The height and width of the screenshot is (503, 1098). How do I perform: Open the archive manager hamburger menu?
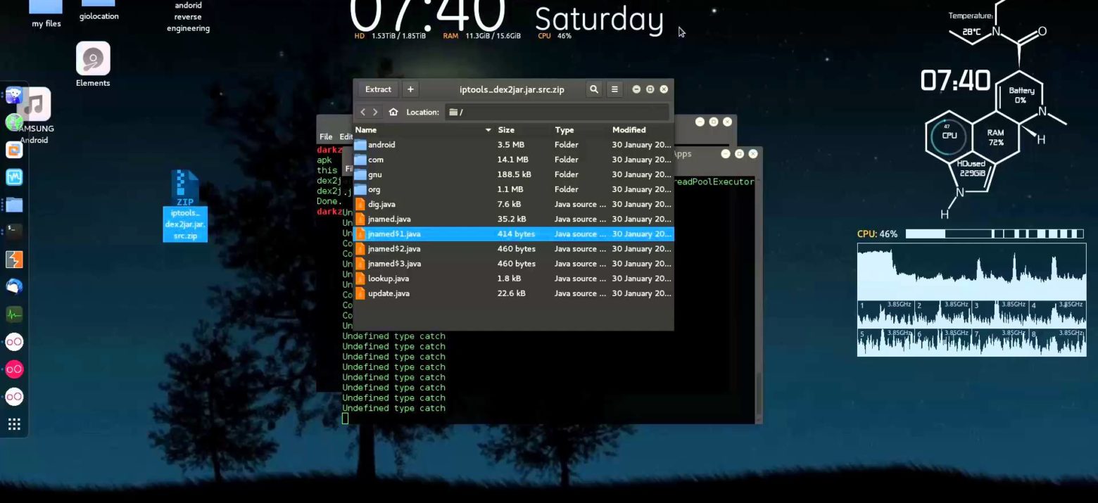[614, 89]
